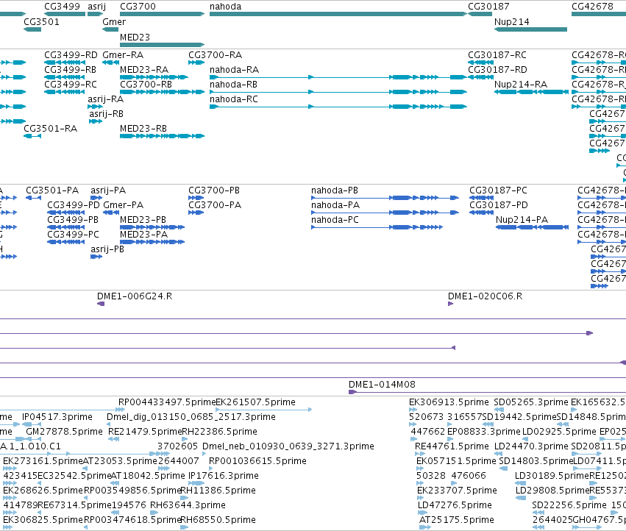Select transcript label CG3499-RB
The height and width of the screenshot is (531, 626).
click(71, 69)
